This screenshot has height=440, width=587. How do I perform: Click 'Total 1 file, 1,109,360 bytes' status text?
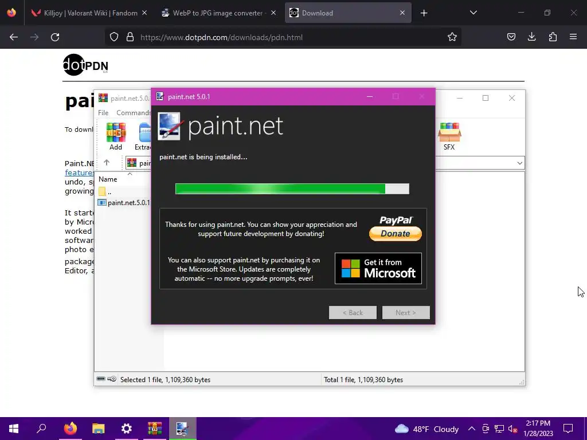pyautogui.click(x=363, y=380)
